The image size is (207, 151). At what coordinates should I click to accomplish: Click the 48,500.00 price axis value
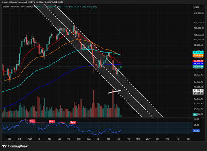199,87
